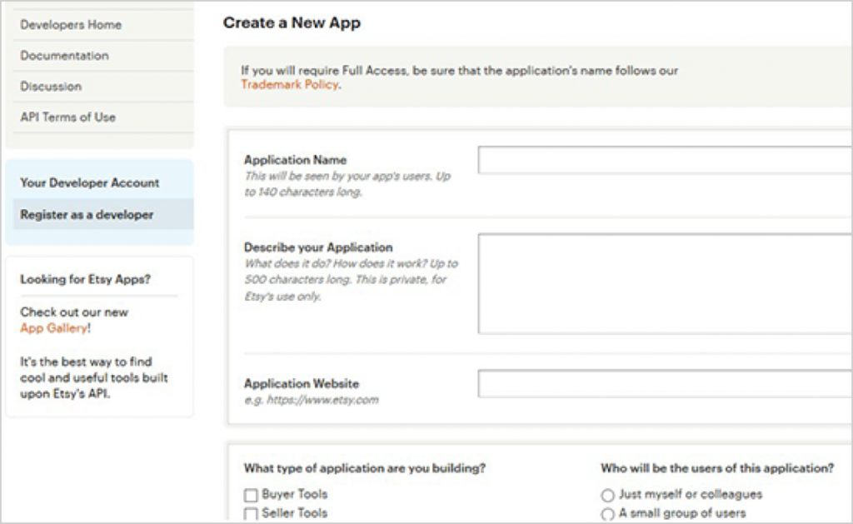Select A small group of users option

coord(607,514)
